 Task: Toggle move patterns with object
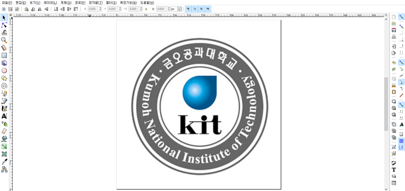[x=208, y=9]
